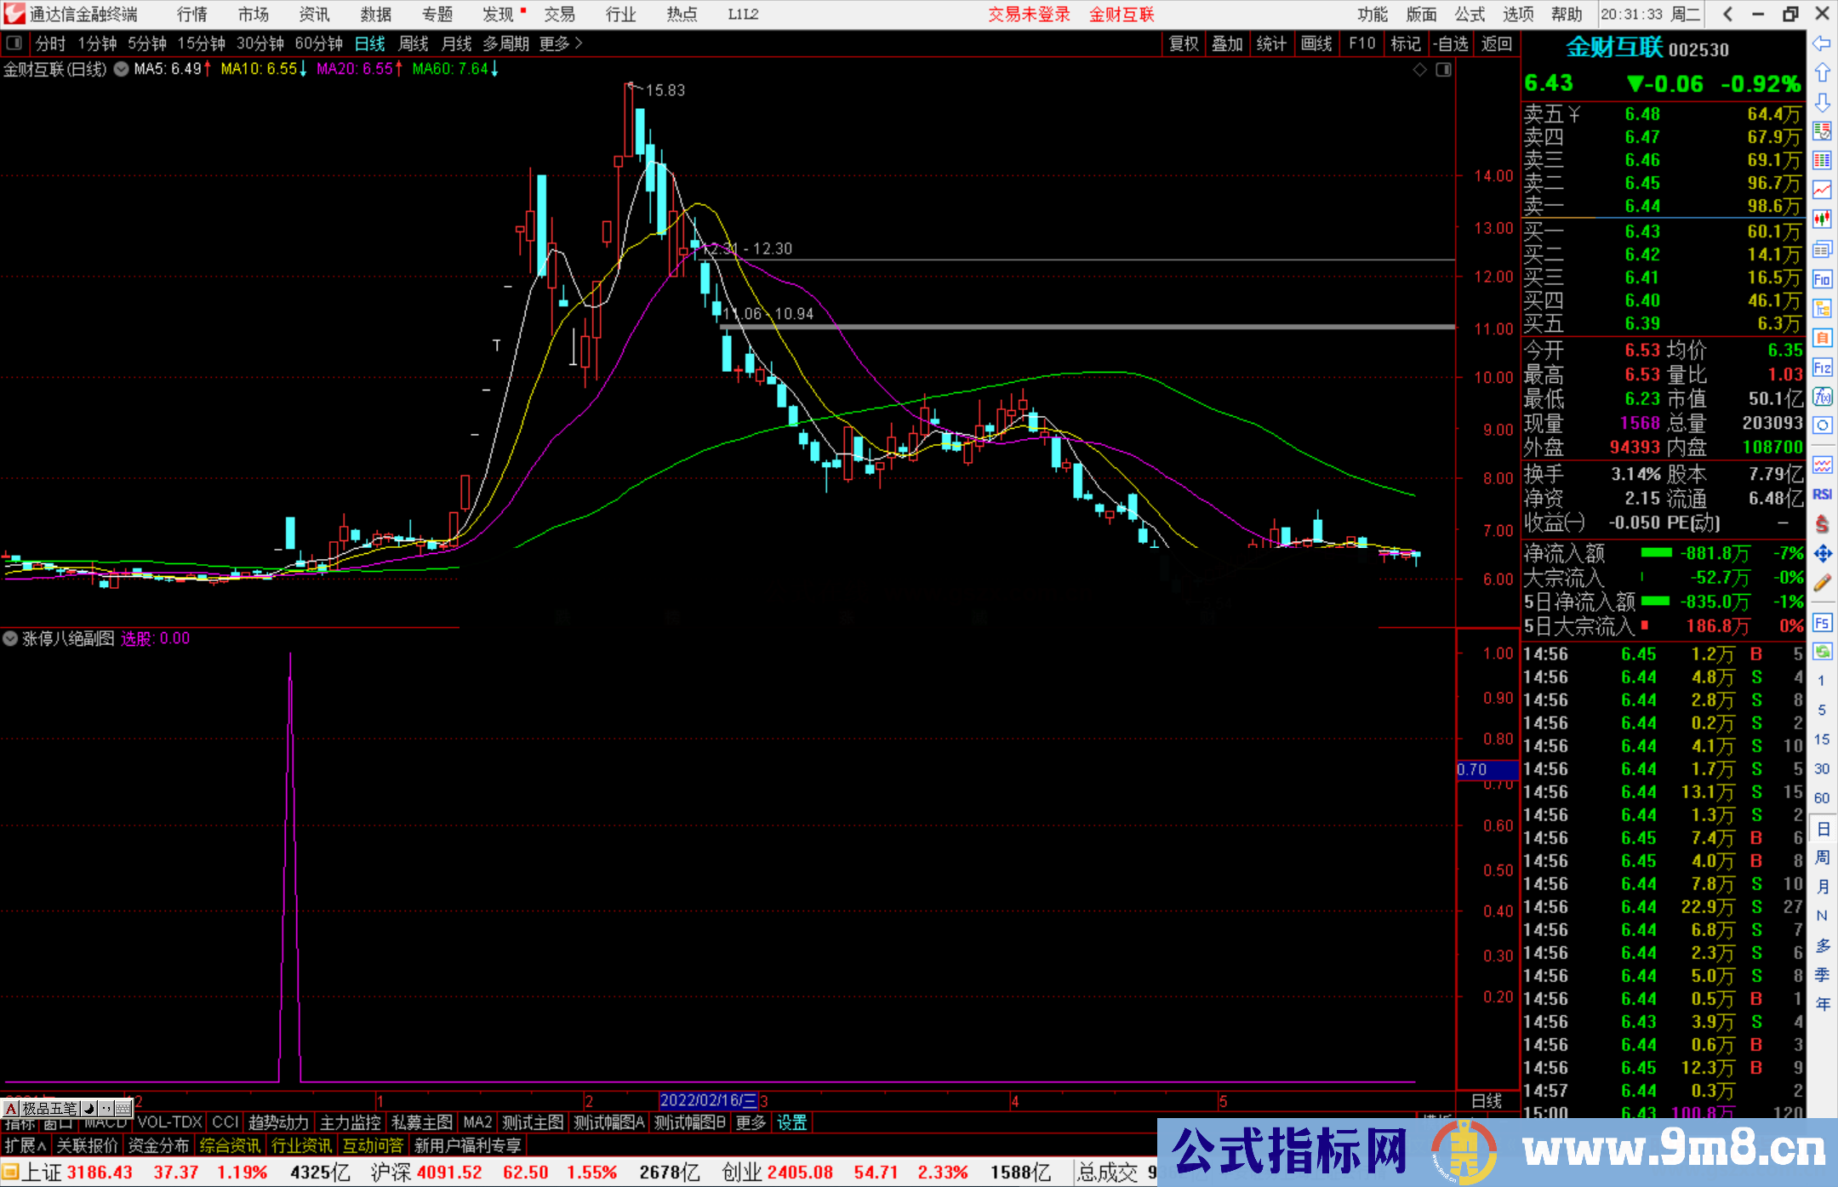The height and width of the screenshot is (1187, 1838).
Task: Click the four-way move arrows icon
Action: click(x=1822, y=554)
